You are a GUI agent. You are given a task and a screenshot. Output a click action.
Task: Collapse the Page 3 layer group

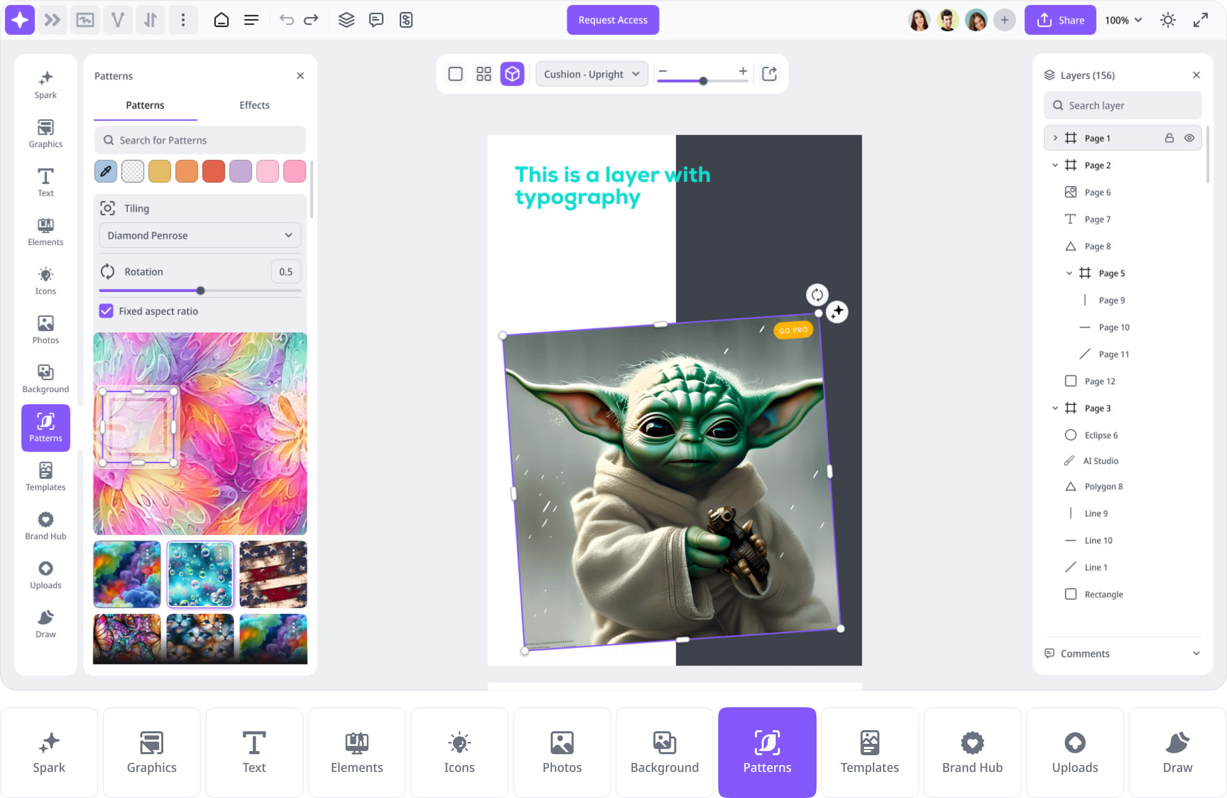(1055, 408)
